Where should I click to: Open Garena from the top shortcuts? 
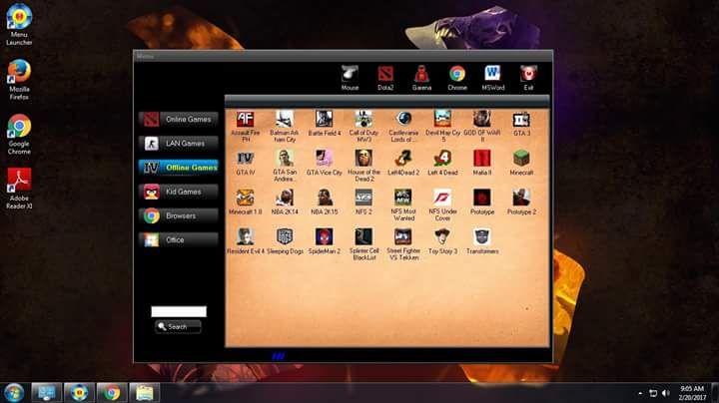[x=421, y=78]
